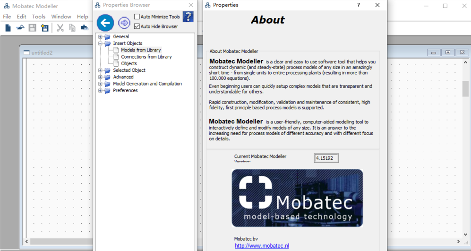Viewport: 471px width, 251px height.
Task: Open the Help menu
Action: coord(83,17)
